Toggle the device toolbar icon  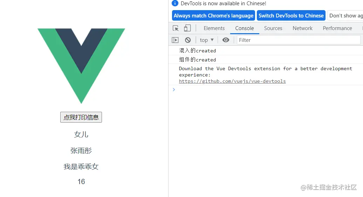tap(187, 28)
